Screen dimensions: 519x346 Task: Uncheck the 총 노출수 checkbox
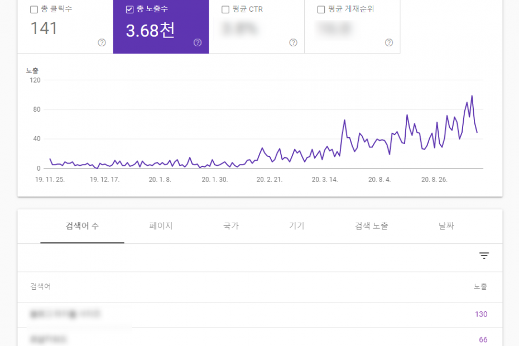point(129,9)
